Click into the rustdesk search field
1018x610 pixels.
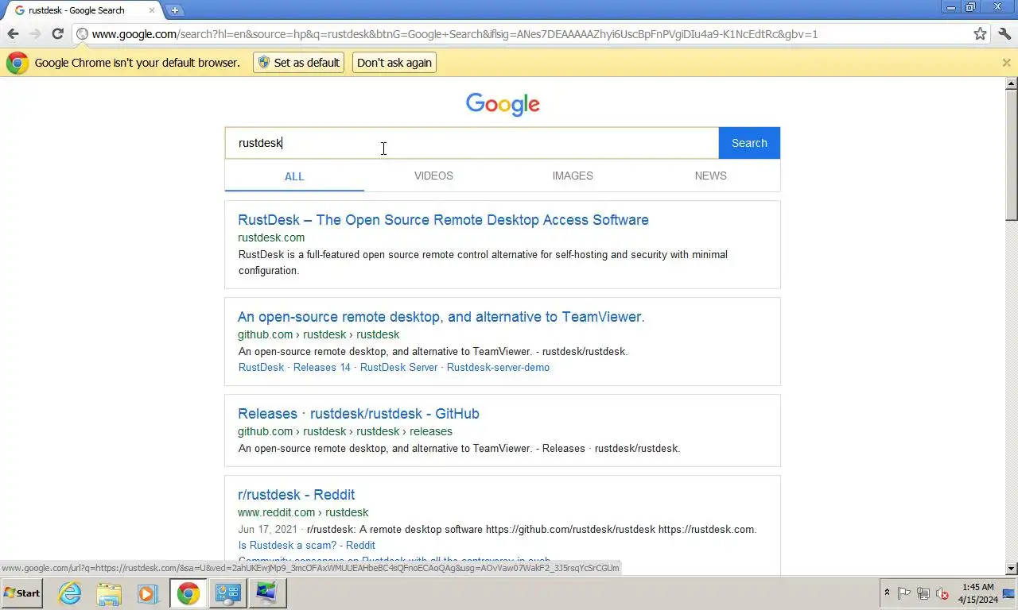pos(472,143)
